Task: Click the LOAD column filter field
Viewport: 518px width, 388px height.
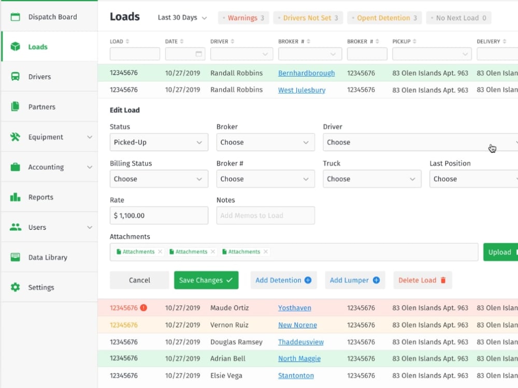Action: (135, 54)
